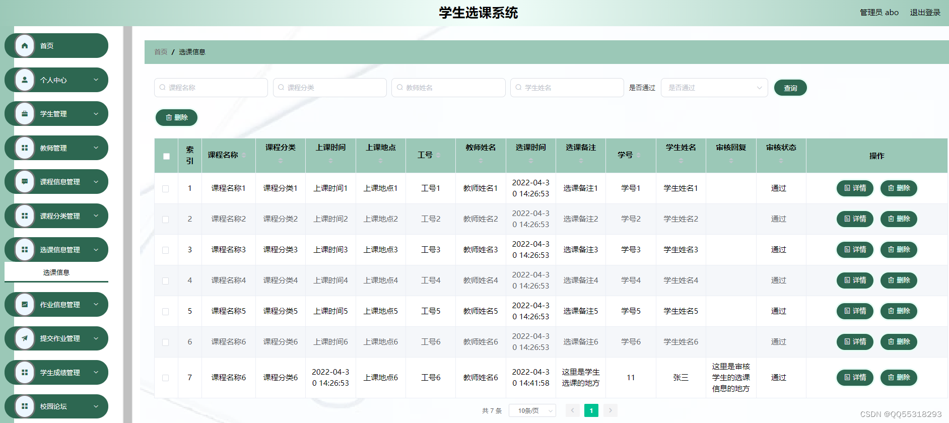Image resolution: width=949 pixels, height=423 pixels.
Task: Click the 课程名称 search input
Action: (x=211, y=88)
